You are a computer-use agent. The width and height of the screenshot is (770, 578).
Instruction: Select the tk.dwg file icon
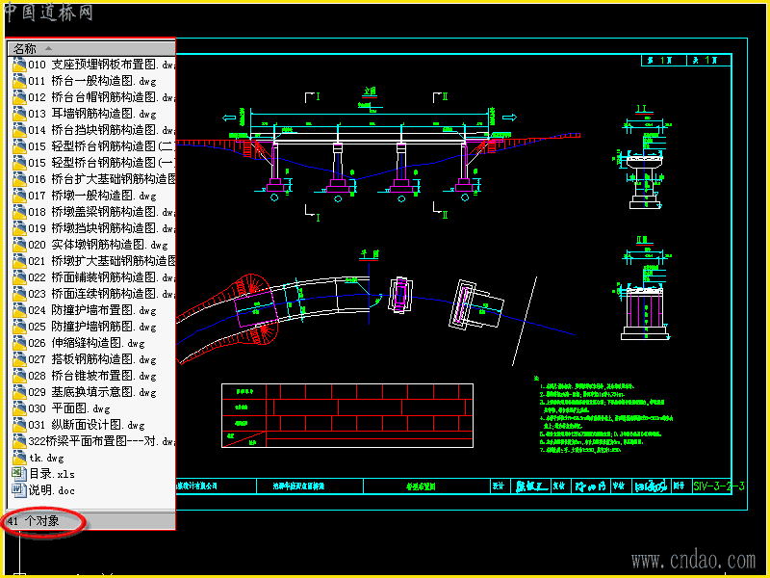pos(19,458)
